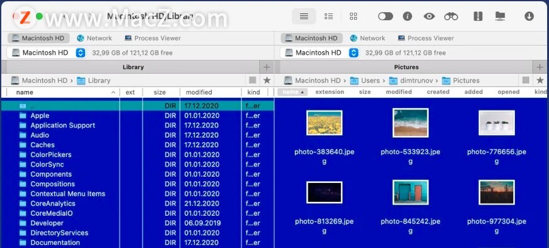Select the Developer folder
This screenshot has width=549, height=248.
click(137, 223)
